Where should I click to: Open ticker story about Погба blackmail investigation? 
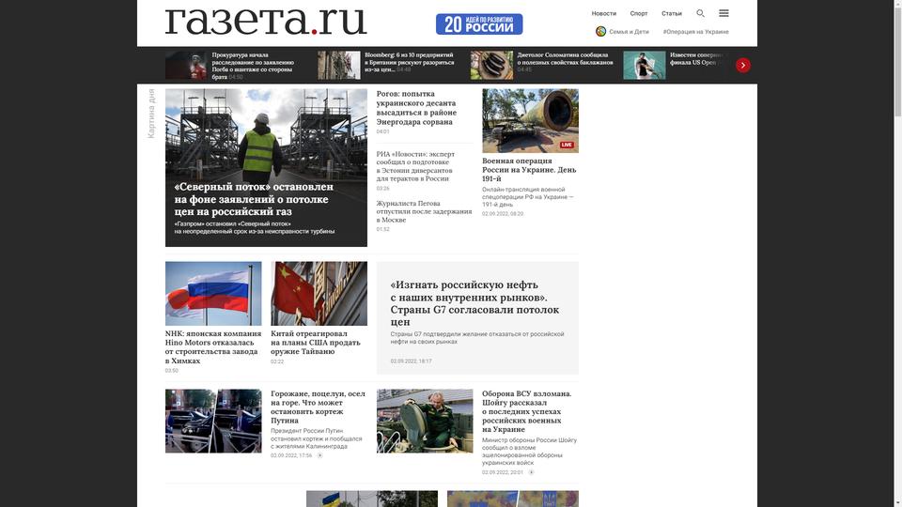coord(253,66)
